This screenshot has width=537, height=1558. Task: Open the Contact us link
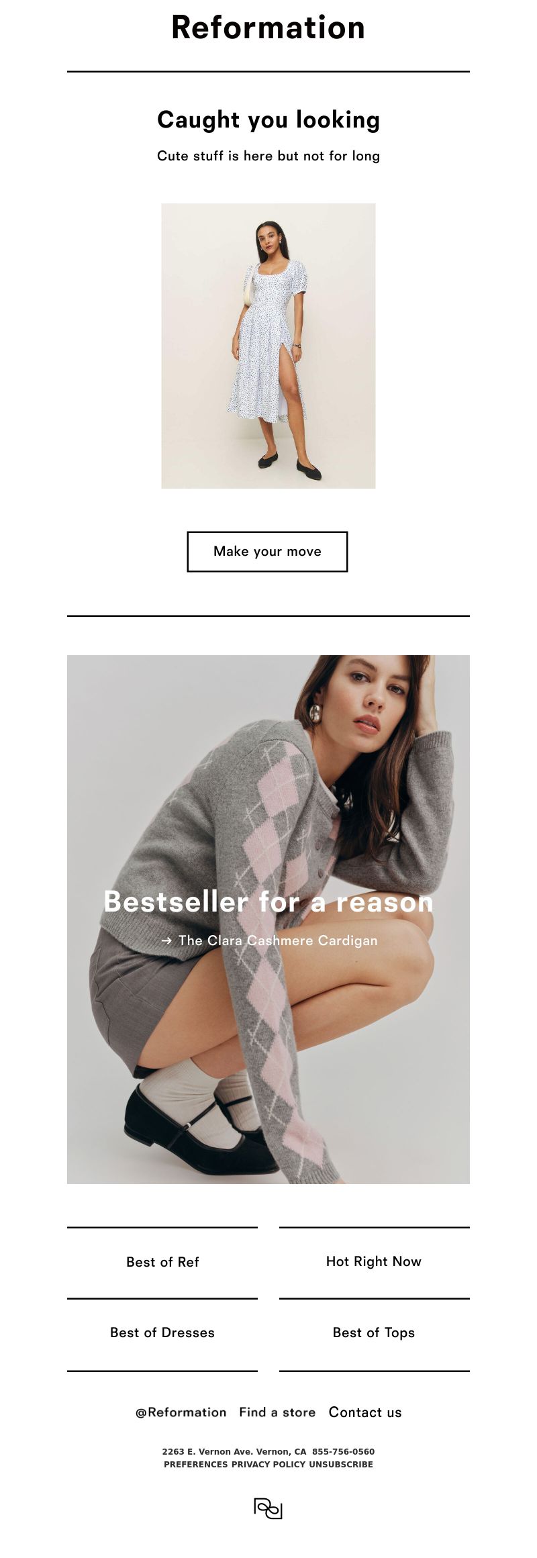365,1412
